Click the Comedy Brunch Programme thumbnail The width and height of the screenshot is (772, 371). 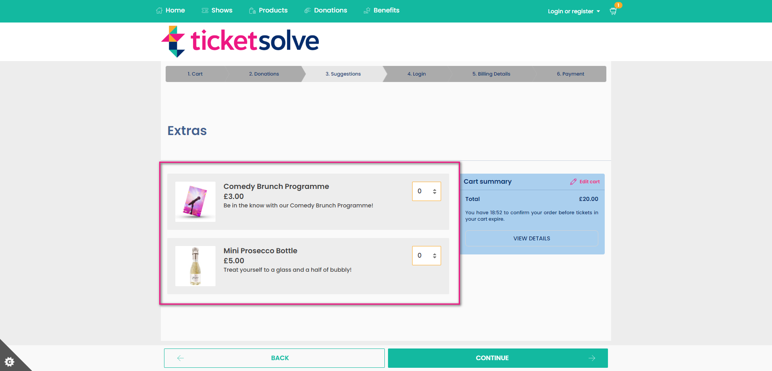[195, 202]
